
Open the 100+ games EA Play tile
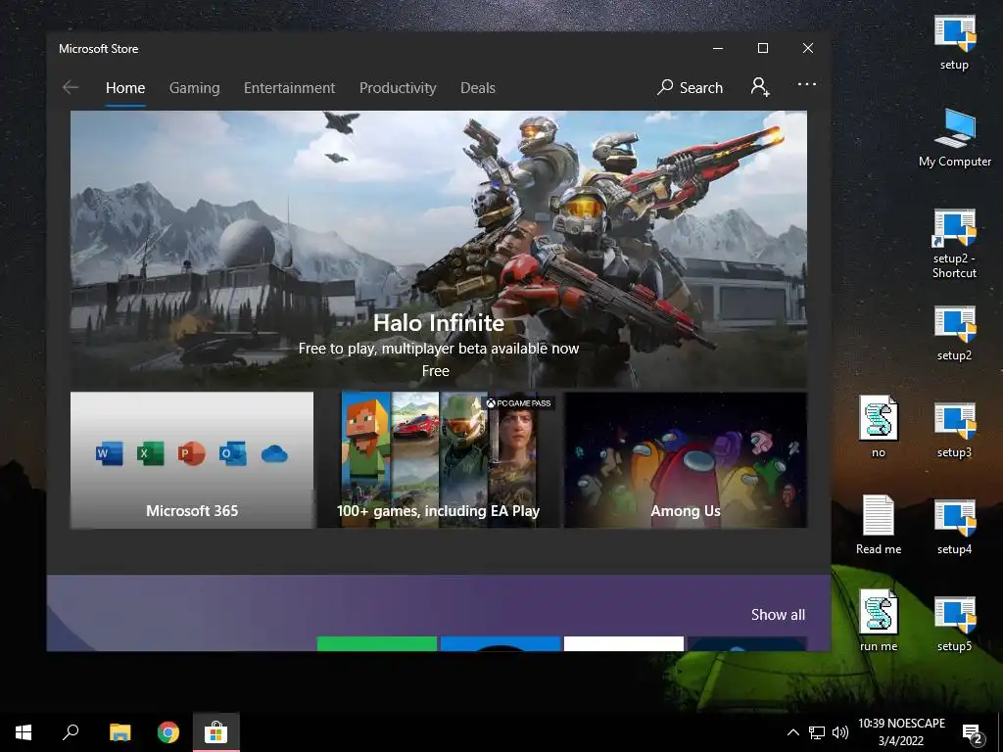439,460
